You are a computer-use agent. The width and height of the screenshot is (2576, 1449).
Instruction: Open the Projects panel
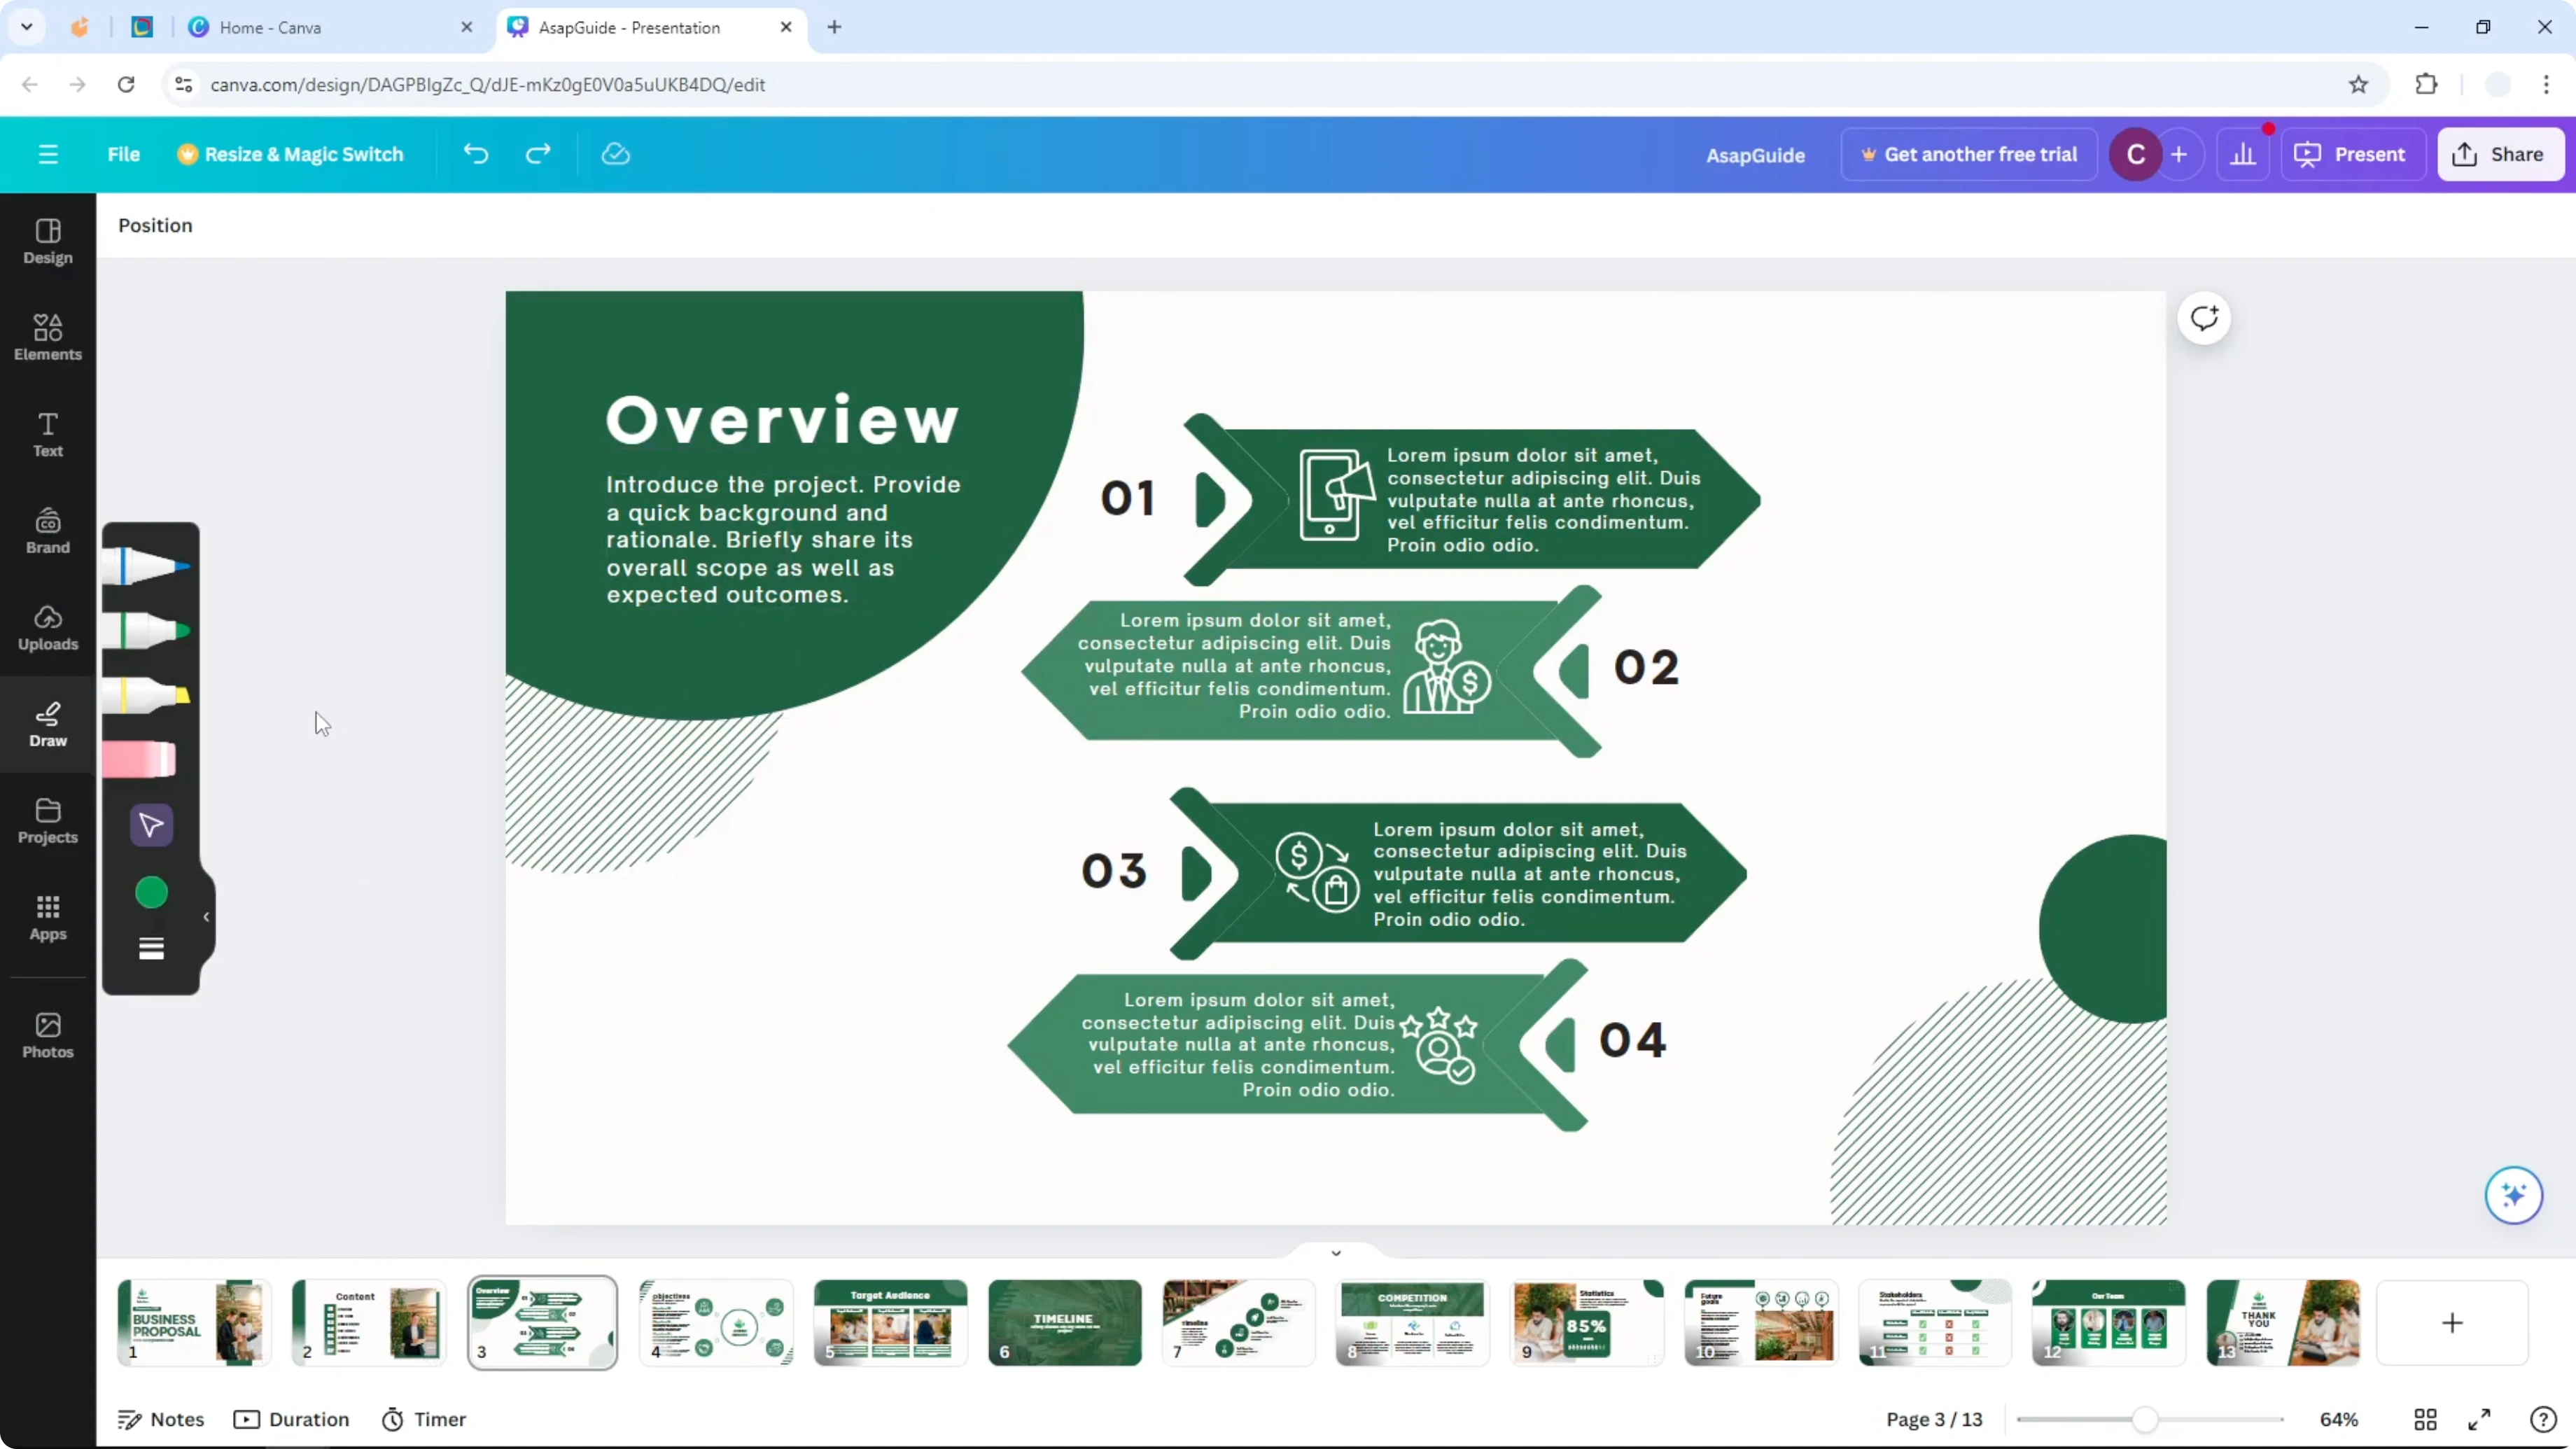coord(48,821)
